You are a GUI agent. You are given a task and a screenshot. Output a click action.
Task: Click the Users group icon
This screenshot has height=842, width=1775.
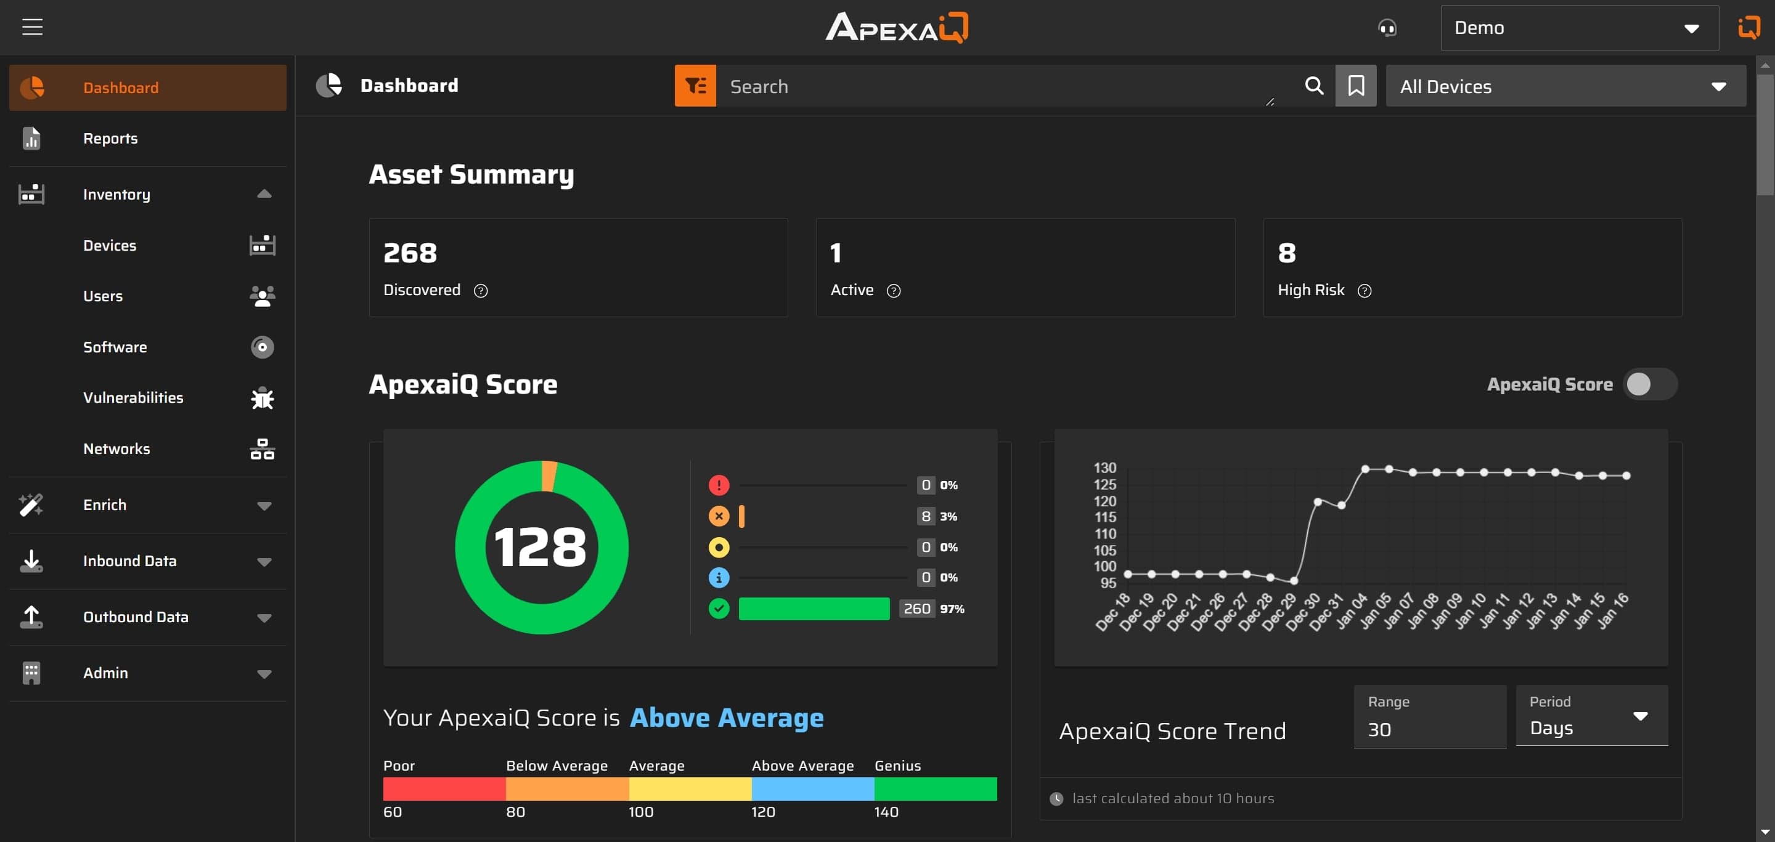(x=262, y=296)
